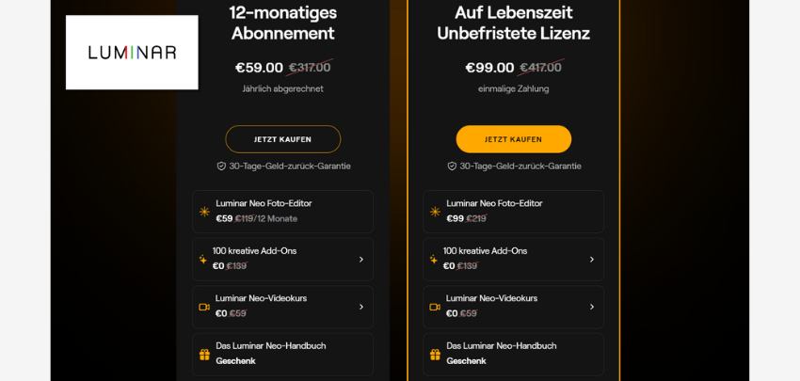Click sparkle icon in subscription Foto-Editor row
This screenshot has width=800, height=381.
pos(204,212)
